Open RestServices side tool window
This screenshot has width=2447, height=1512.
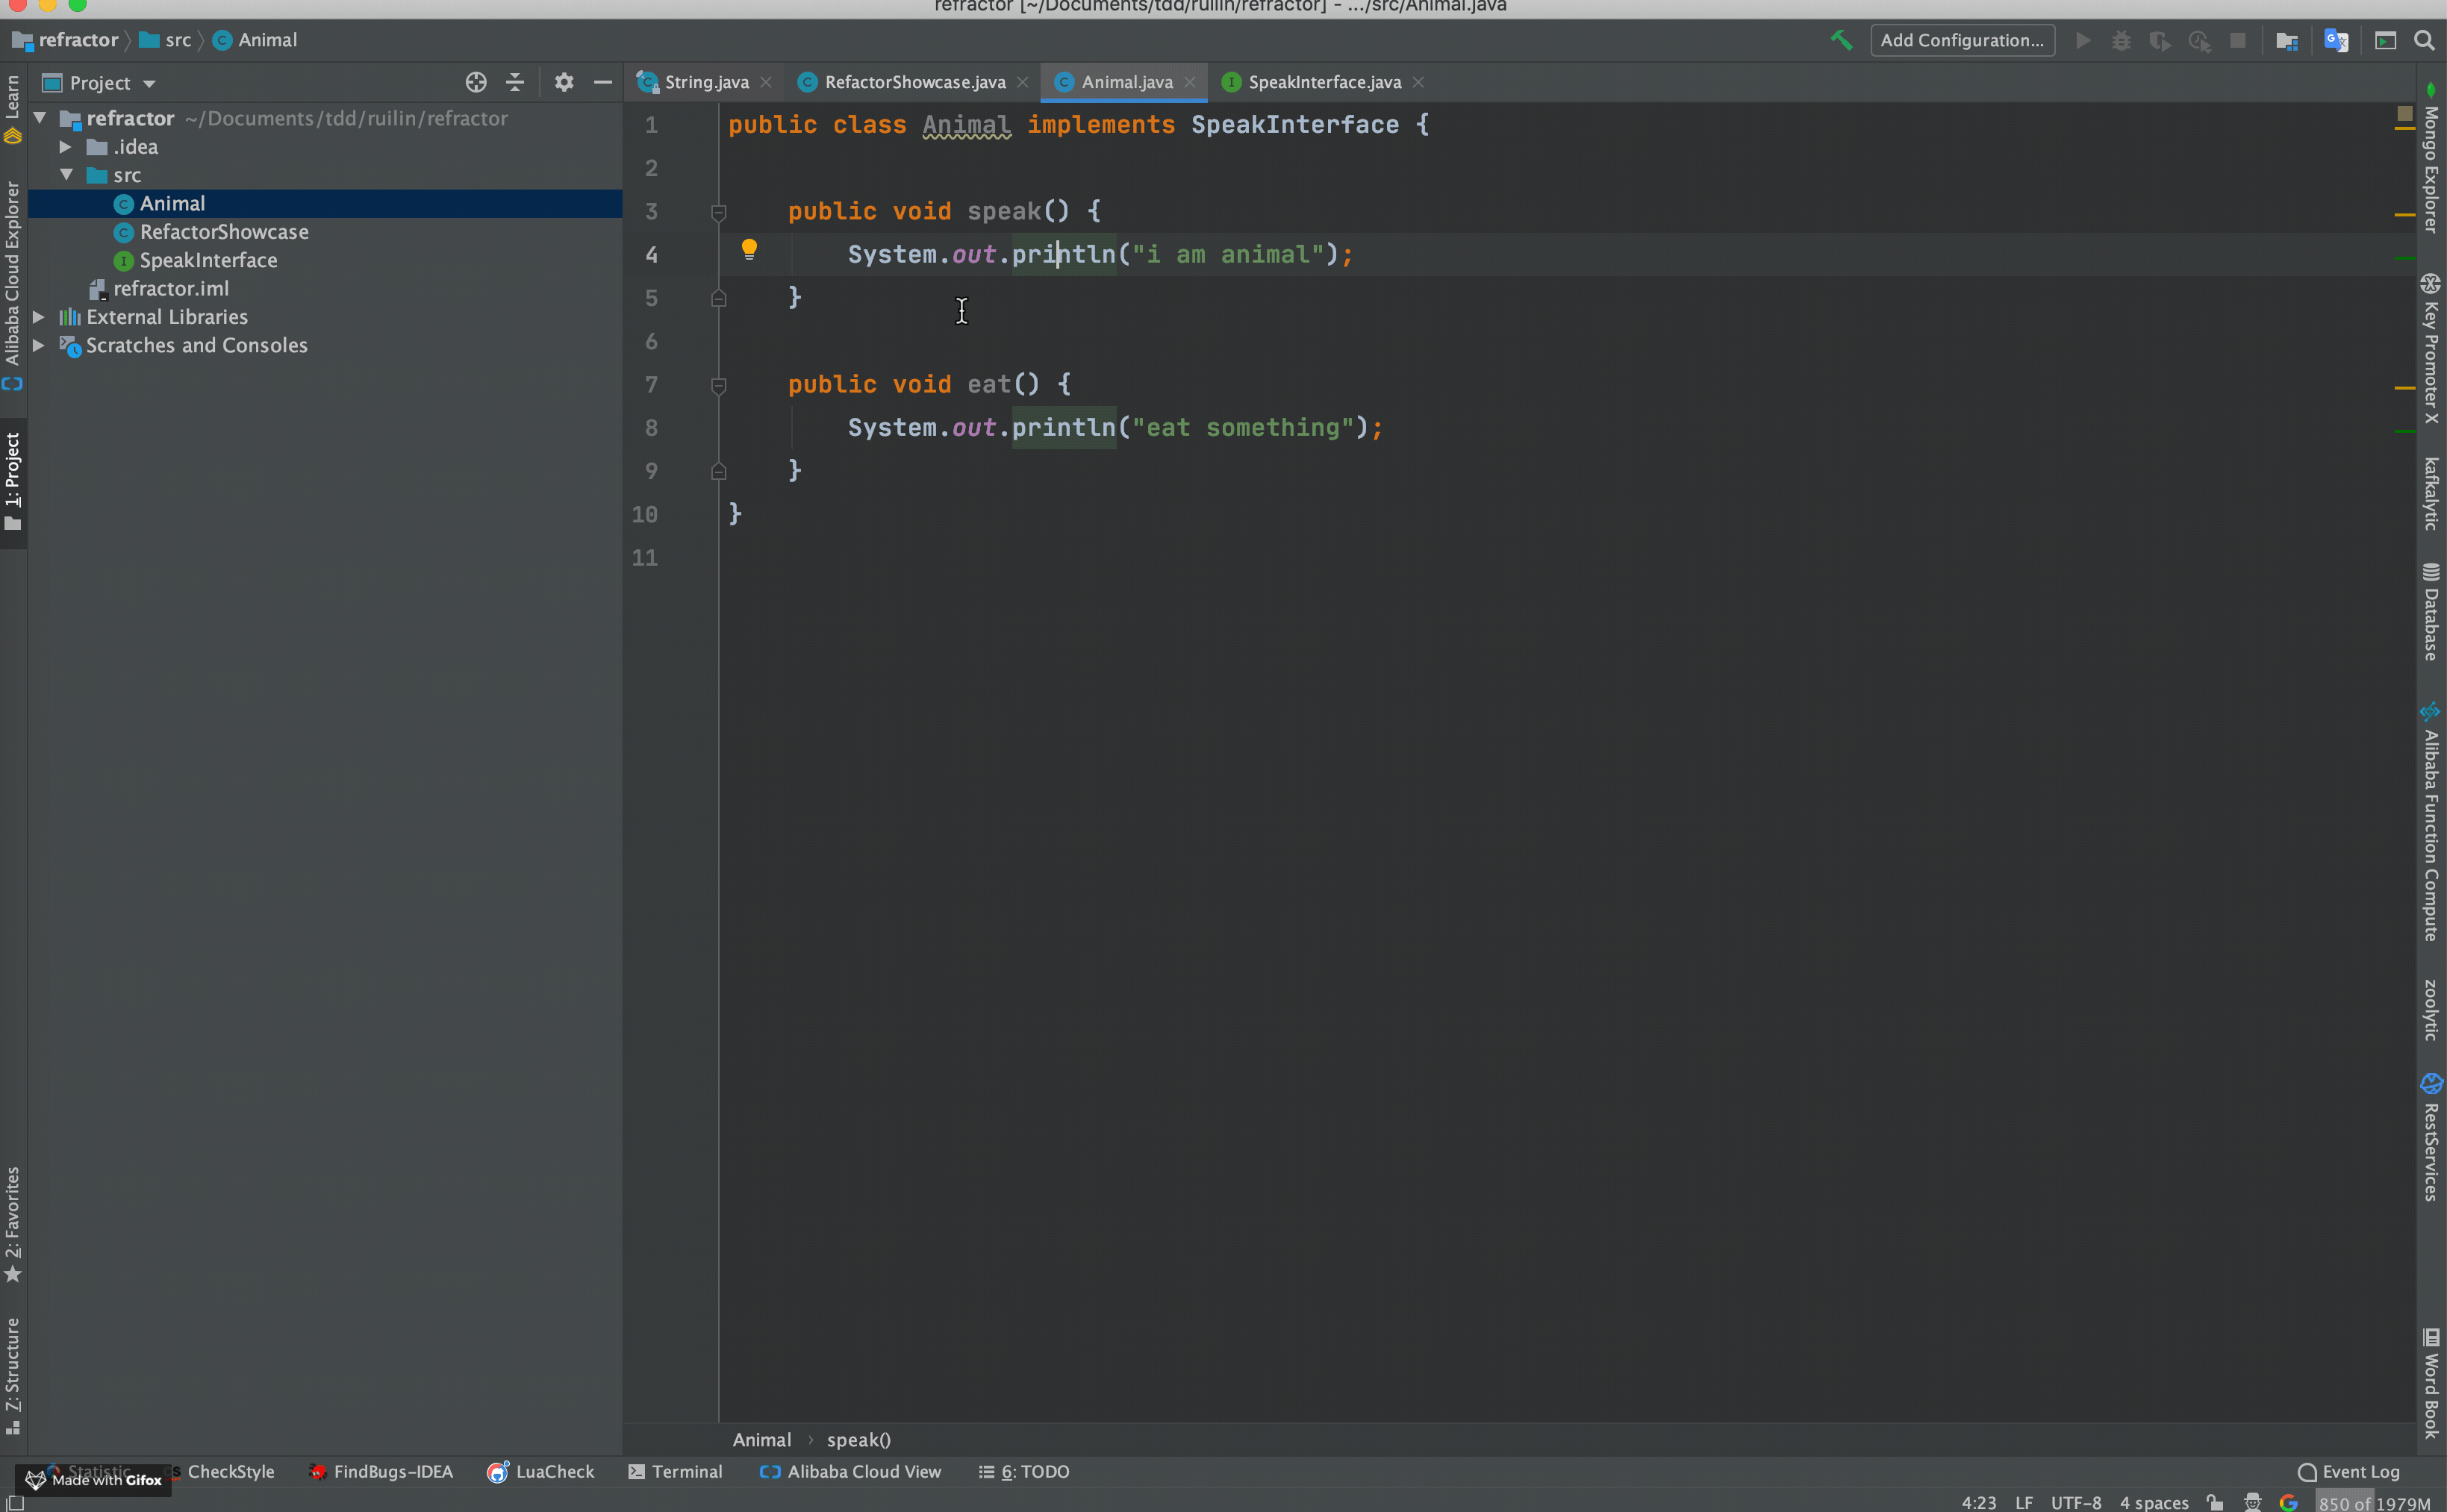[x=2431, y=1137]
